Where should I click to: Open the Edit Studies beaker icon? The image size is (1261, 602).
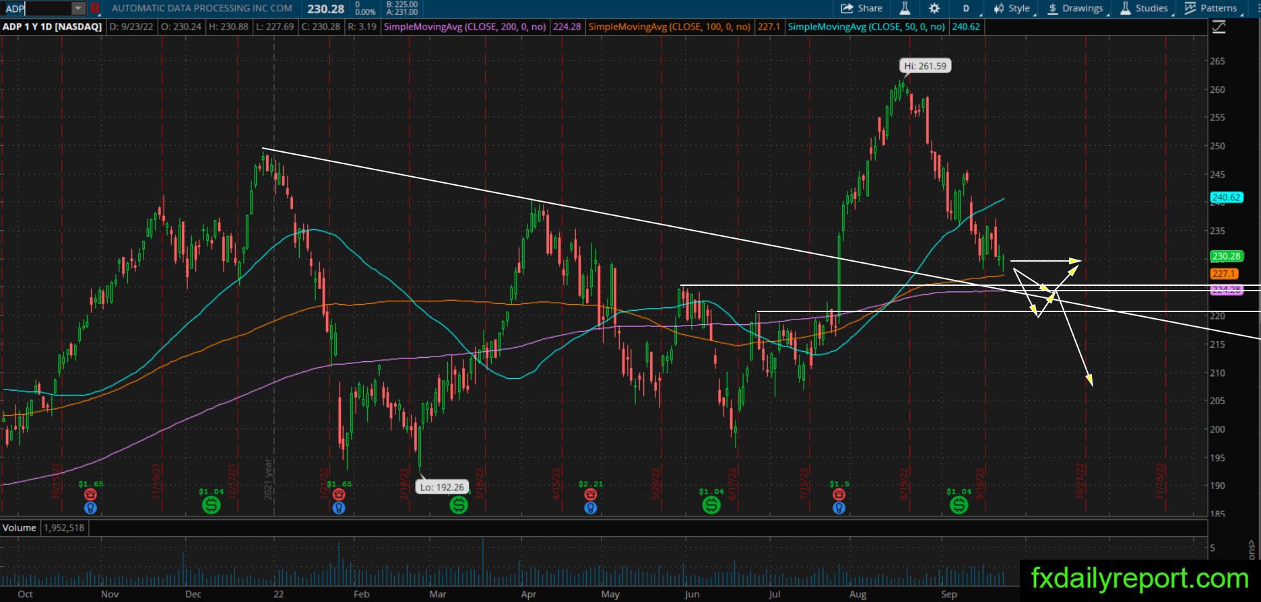(905, 8)
